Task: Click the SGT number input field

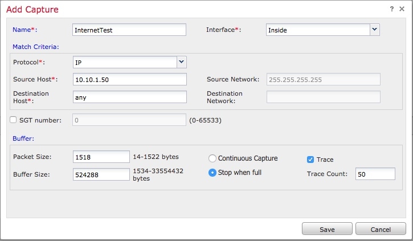Action: 129,120
